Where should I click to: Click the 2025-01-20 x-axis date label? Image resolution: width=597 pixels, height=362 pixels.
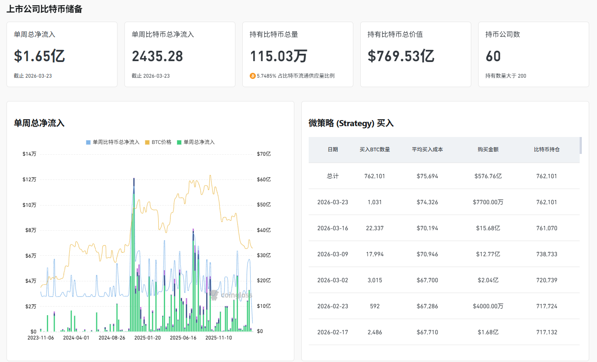[x=147, y=337]
